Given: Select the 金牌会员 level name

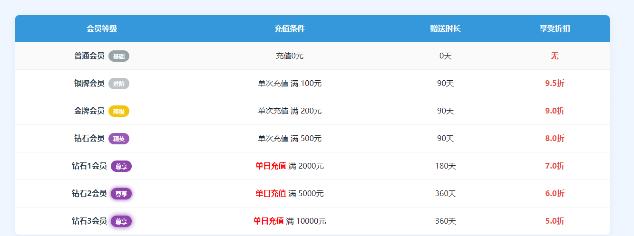Looking at the screenshot, I should tap(89, 111).
